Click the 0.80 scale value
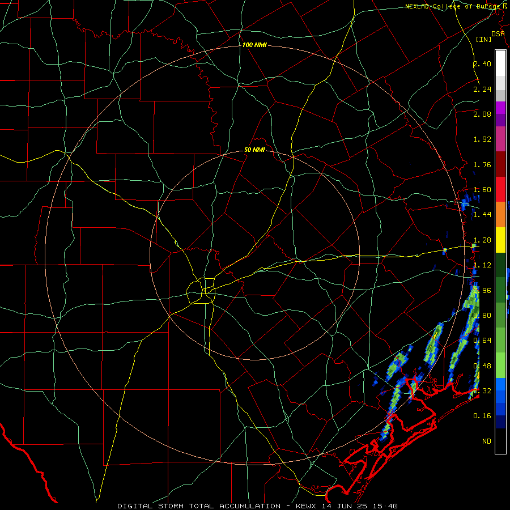 (x=482, y=316)
